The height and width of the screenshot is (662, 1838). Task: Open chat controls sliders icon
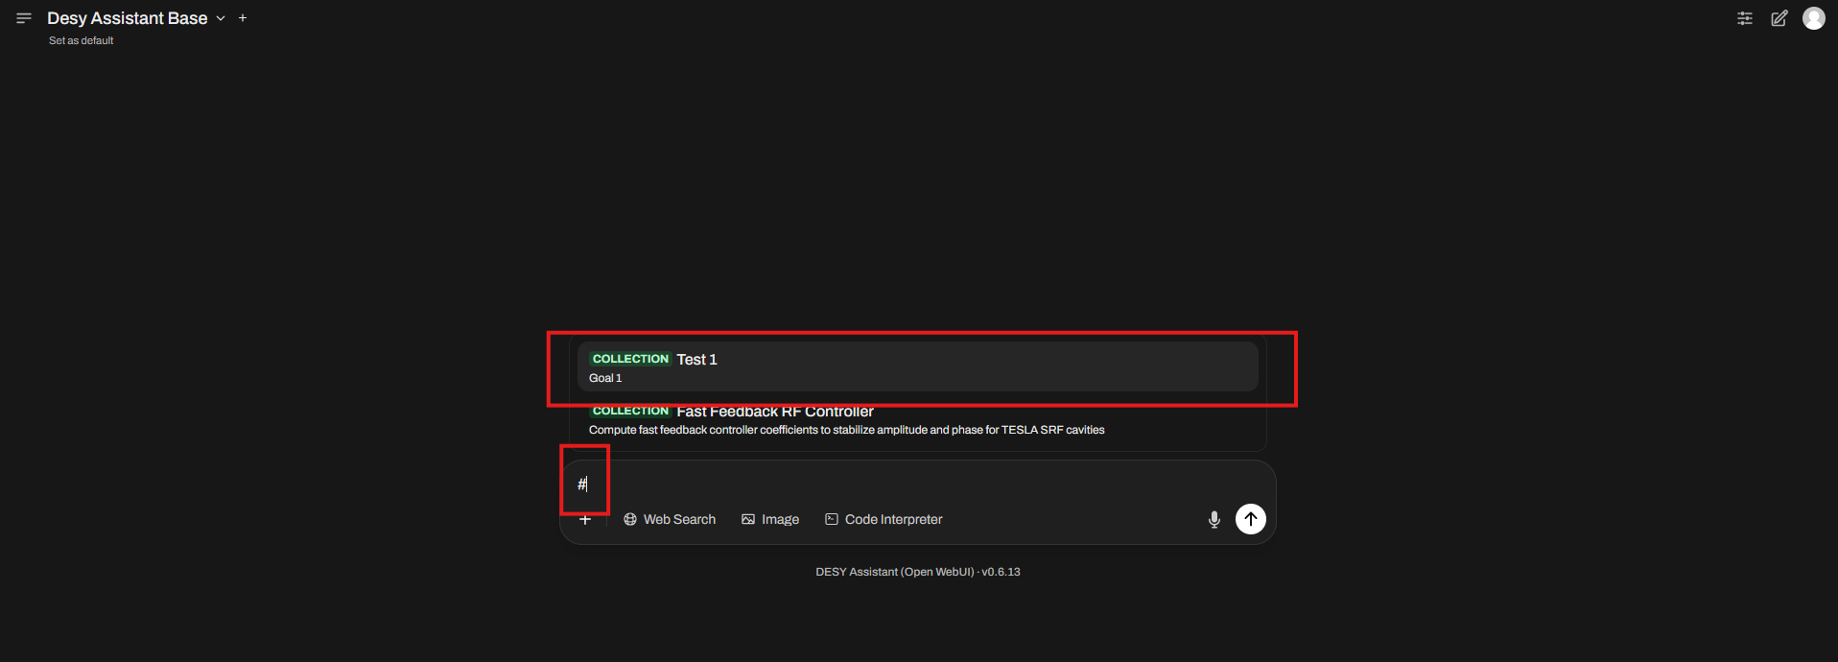[x=1745, y=18]
